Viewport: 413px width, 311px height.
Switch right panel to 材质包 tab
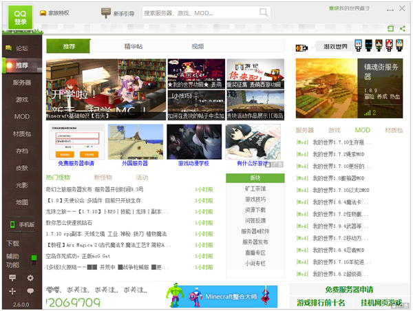[394, 130]
